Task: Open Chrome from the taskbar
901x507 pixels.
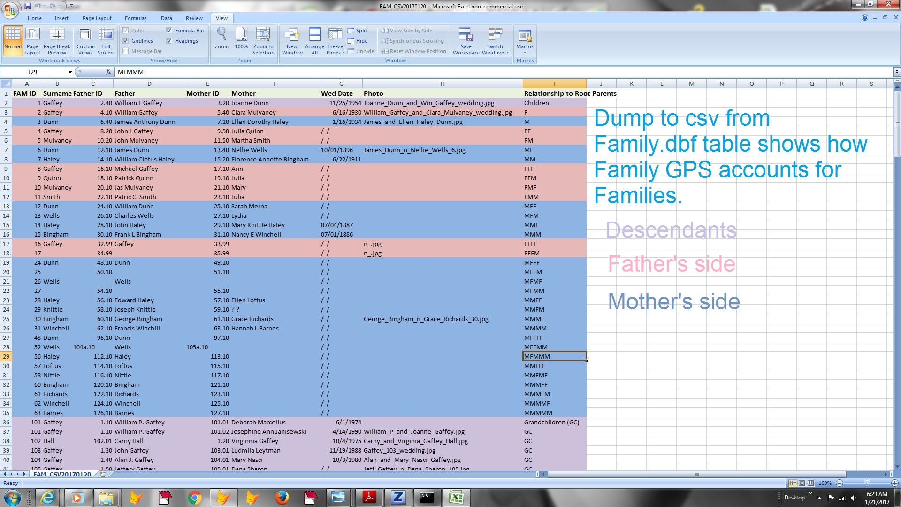Action: click(x=194, y=497)
